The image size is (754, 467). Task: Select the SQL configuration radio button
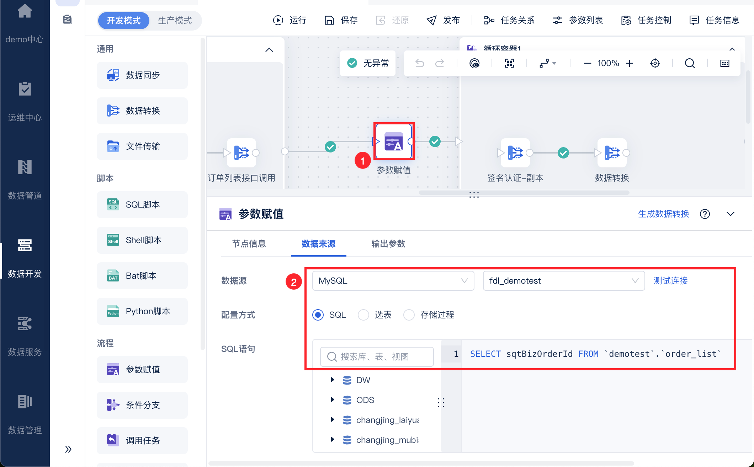[x=318, y=315]
